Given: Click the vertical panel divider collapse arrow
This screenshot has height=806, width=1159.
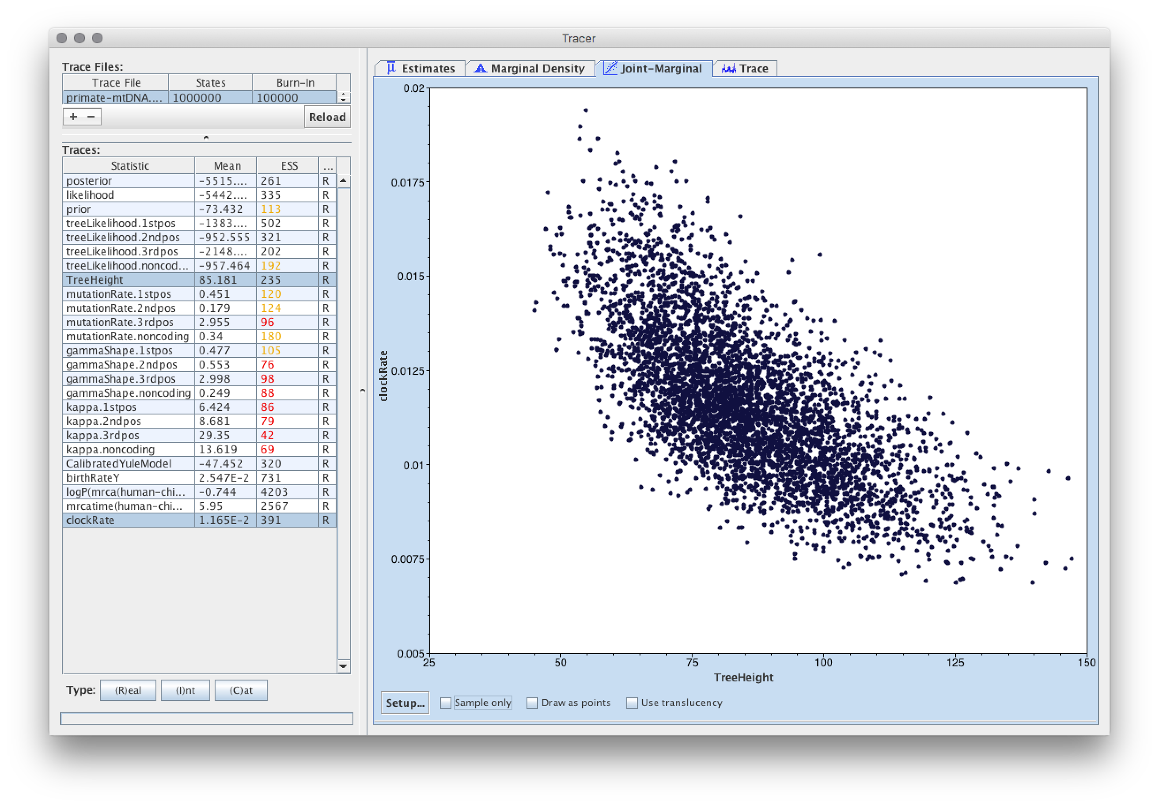Looking at the screenshot, I should [362, 390].
